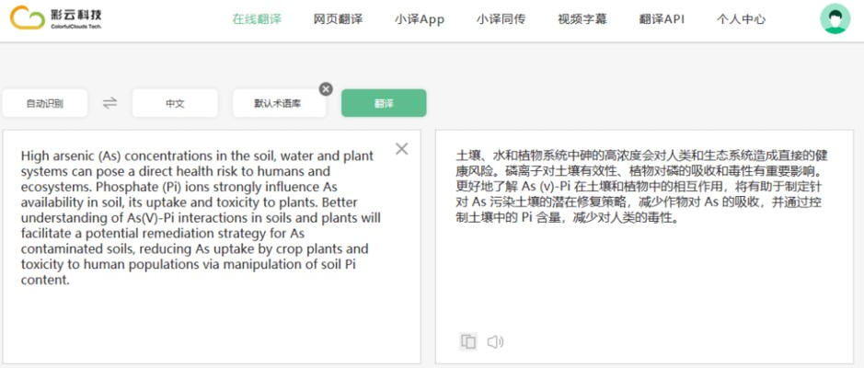Swap source and target languages

(109, 103)
